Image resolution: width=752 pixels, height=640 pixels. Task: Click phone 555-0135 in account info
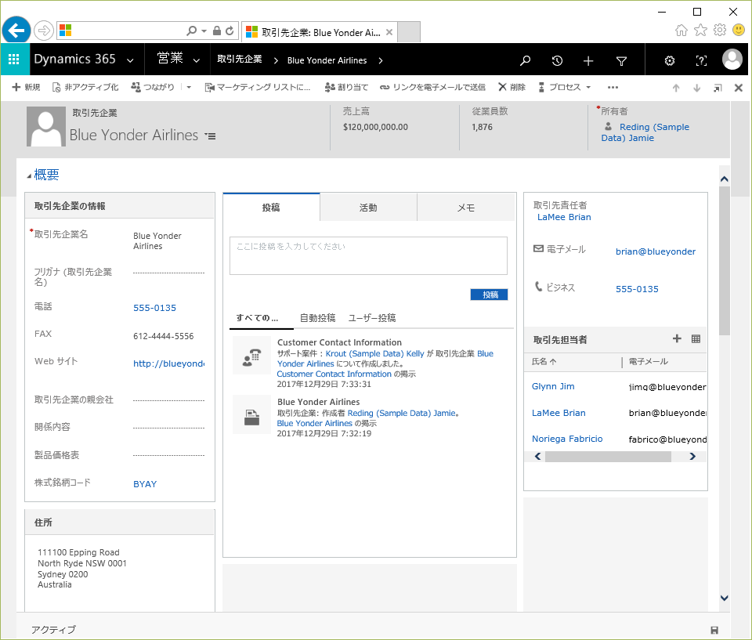[155, 308]
